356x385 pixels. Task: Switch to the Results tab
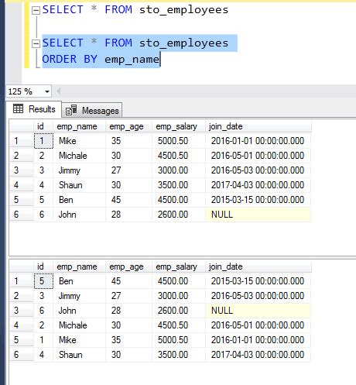click(34, 109)
